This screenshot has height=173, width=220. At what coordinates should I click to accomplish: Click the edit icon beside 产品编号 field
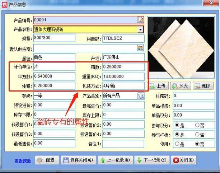pos(140,20)
